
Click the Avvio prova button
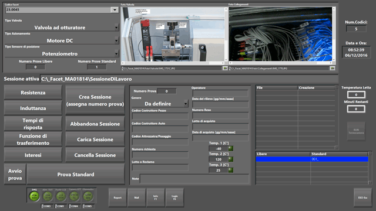point(15,175)
